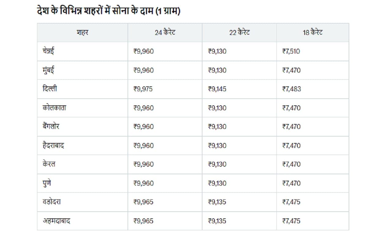Click the 22 कैरेट column header
This screenshot has height=245, width=367.
click(239, 32)
